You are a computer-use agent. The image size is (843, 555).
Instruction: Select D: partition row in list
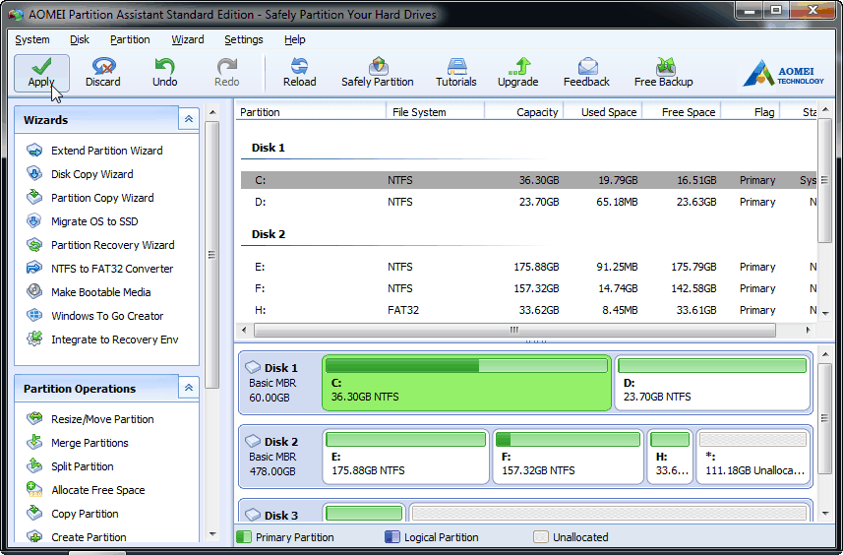(x=528, y=202)
